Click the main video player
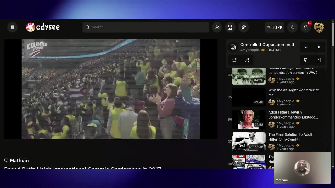 point(111,89)
